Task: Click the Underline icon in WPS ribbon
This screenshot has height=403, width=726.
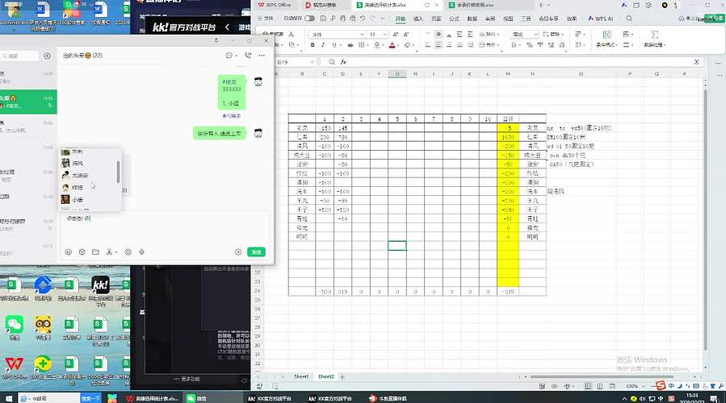Action: pyautogui.click(x=334, y=45)
